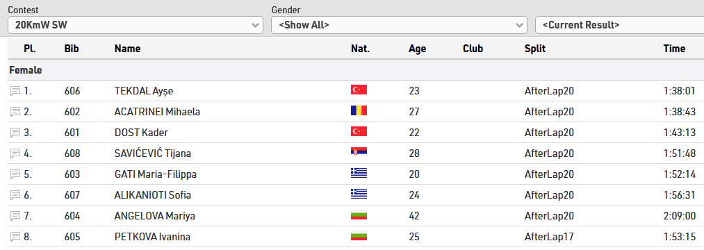Open comment icon on place 5 row
The height and width of the screenshot is (250, 704).
click(15, 174)
